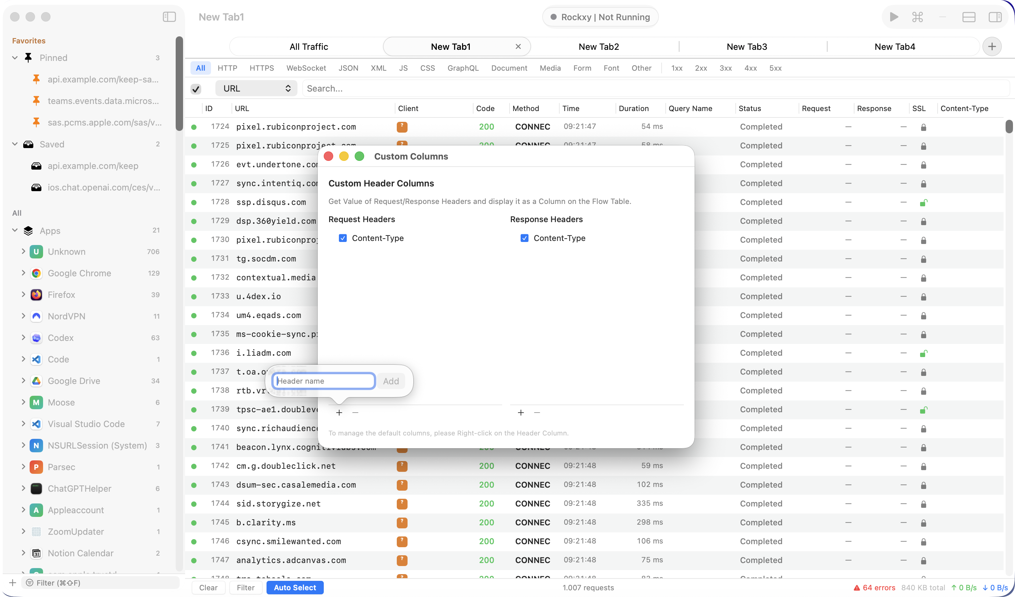Viewport: 1015px width, 597px height.
Task: Filter by JSON type
Action: point(348,68)
